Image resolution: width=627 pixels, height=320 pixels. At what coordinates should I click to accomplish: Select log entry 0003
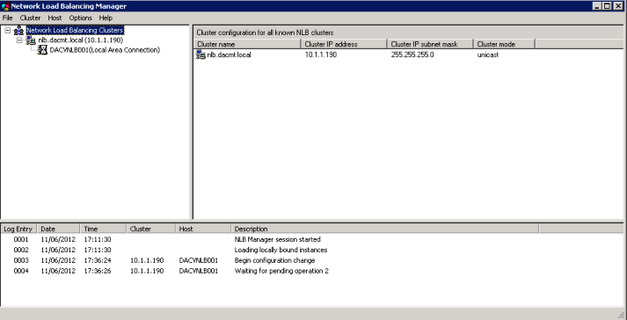point(21,260)
